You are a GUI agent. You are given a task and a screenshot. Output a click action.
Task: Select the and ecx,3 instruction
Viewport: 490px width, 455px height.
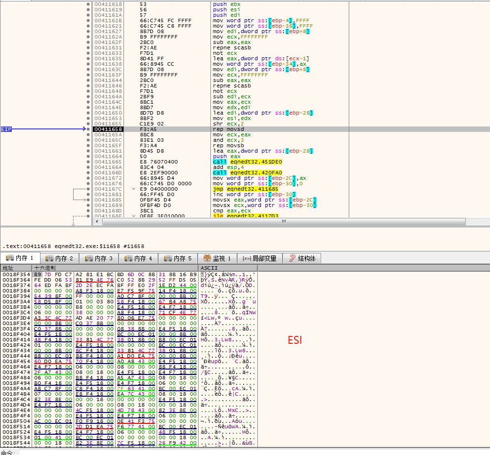click(228, 140)
